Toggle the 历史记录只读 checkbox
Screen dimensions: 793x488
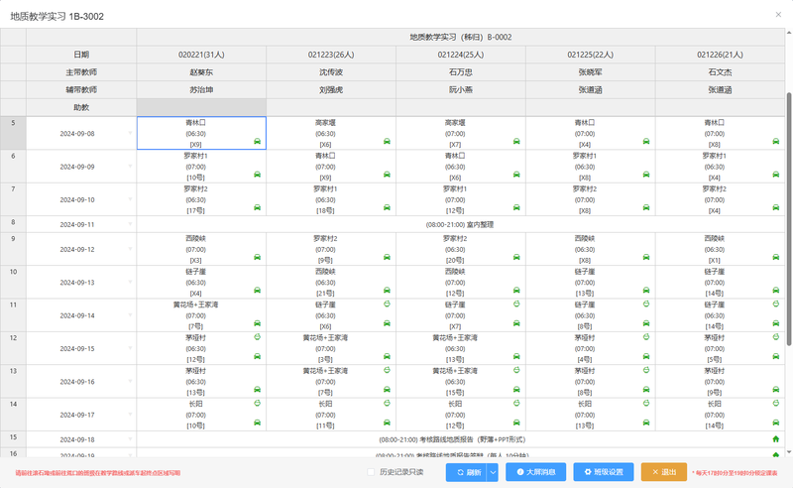(372, 471)
